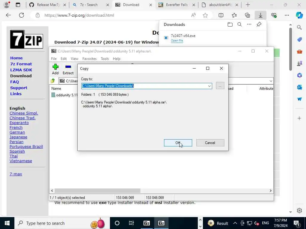306x229 pixels.
Task: Open the LZMA SDK link
Action: [x=21, y=70]
